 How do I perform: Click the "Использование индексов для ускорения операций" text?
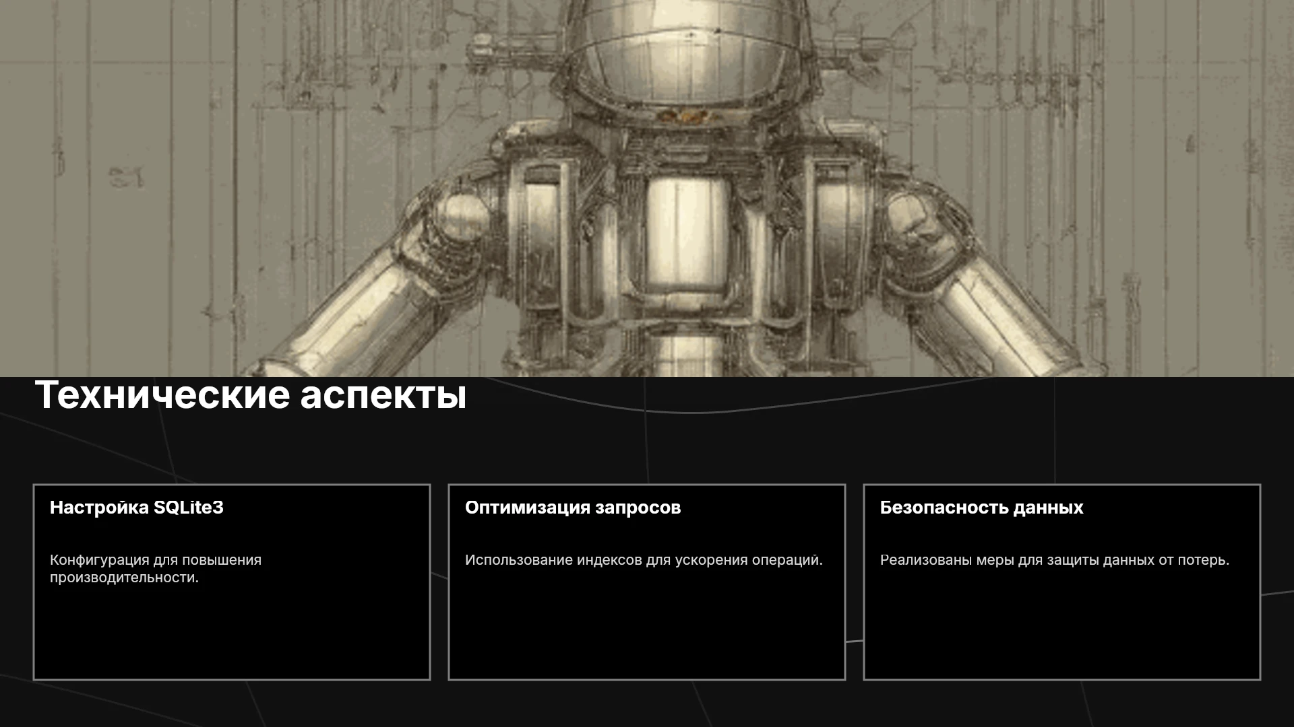click(644, 560)
